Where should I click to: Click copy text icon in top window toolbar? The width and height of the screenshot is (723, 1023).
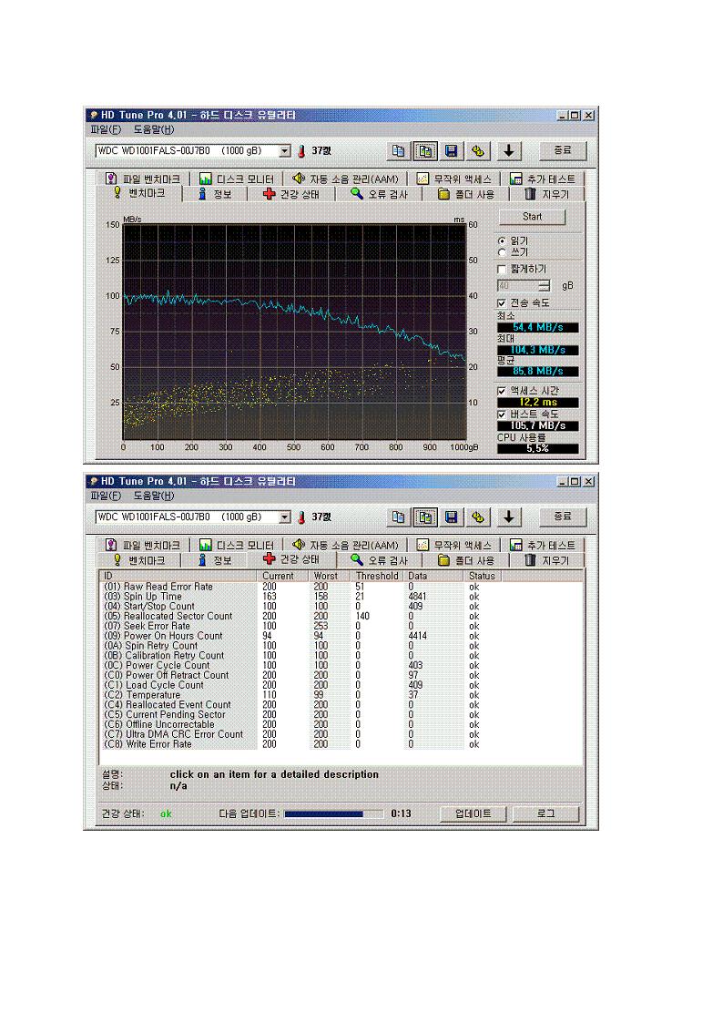tap(398, 150)
